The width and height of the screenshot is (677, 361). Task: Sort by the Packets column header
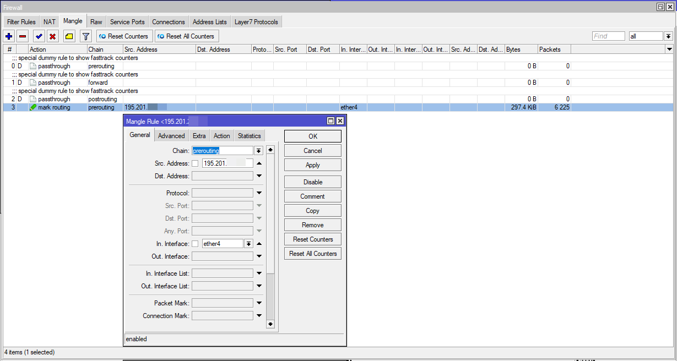pyautogui.click(x=554, y=50)
